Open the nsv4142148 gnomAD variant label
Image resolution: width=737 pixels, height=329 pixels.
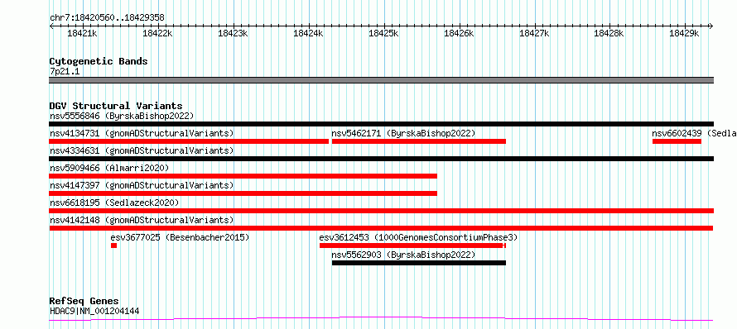[142, 220]
